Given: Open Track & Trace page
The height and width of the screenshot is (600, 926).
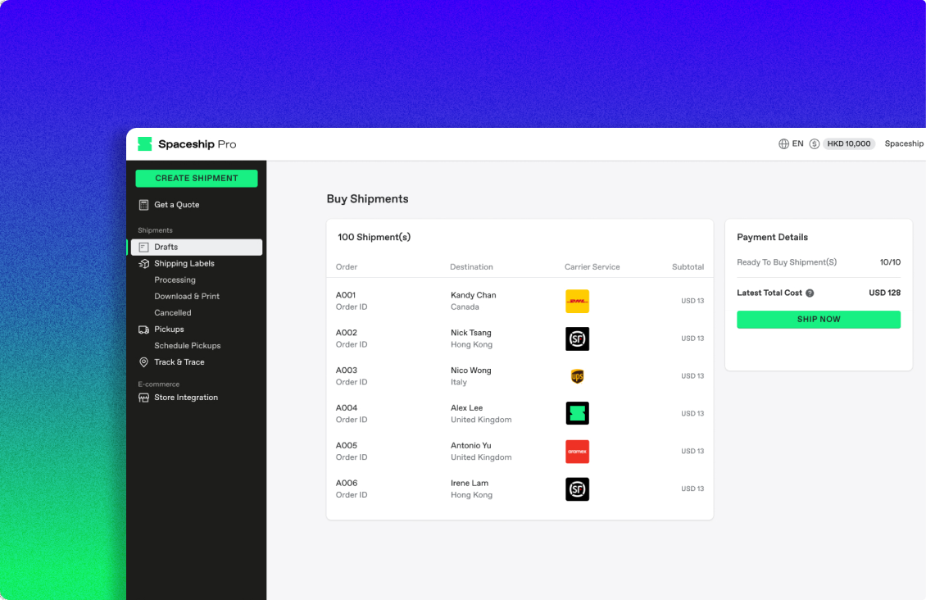Looking at the screenshot, I should 179,362.
